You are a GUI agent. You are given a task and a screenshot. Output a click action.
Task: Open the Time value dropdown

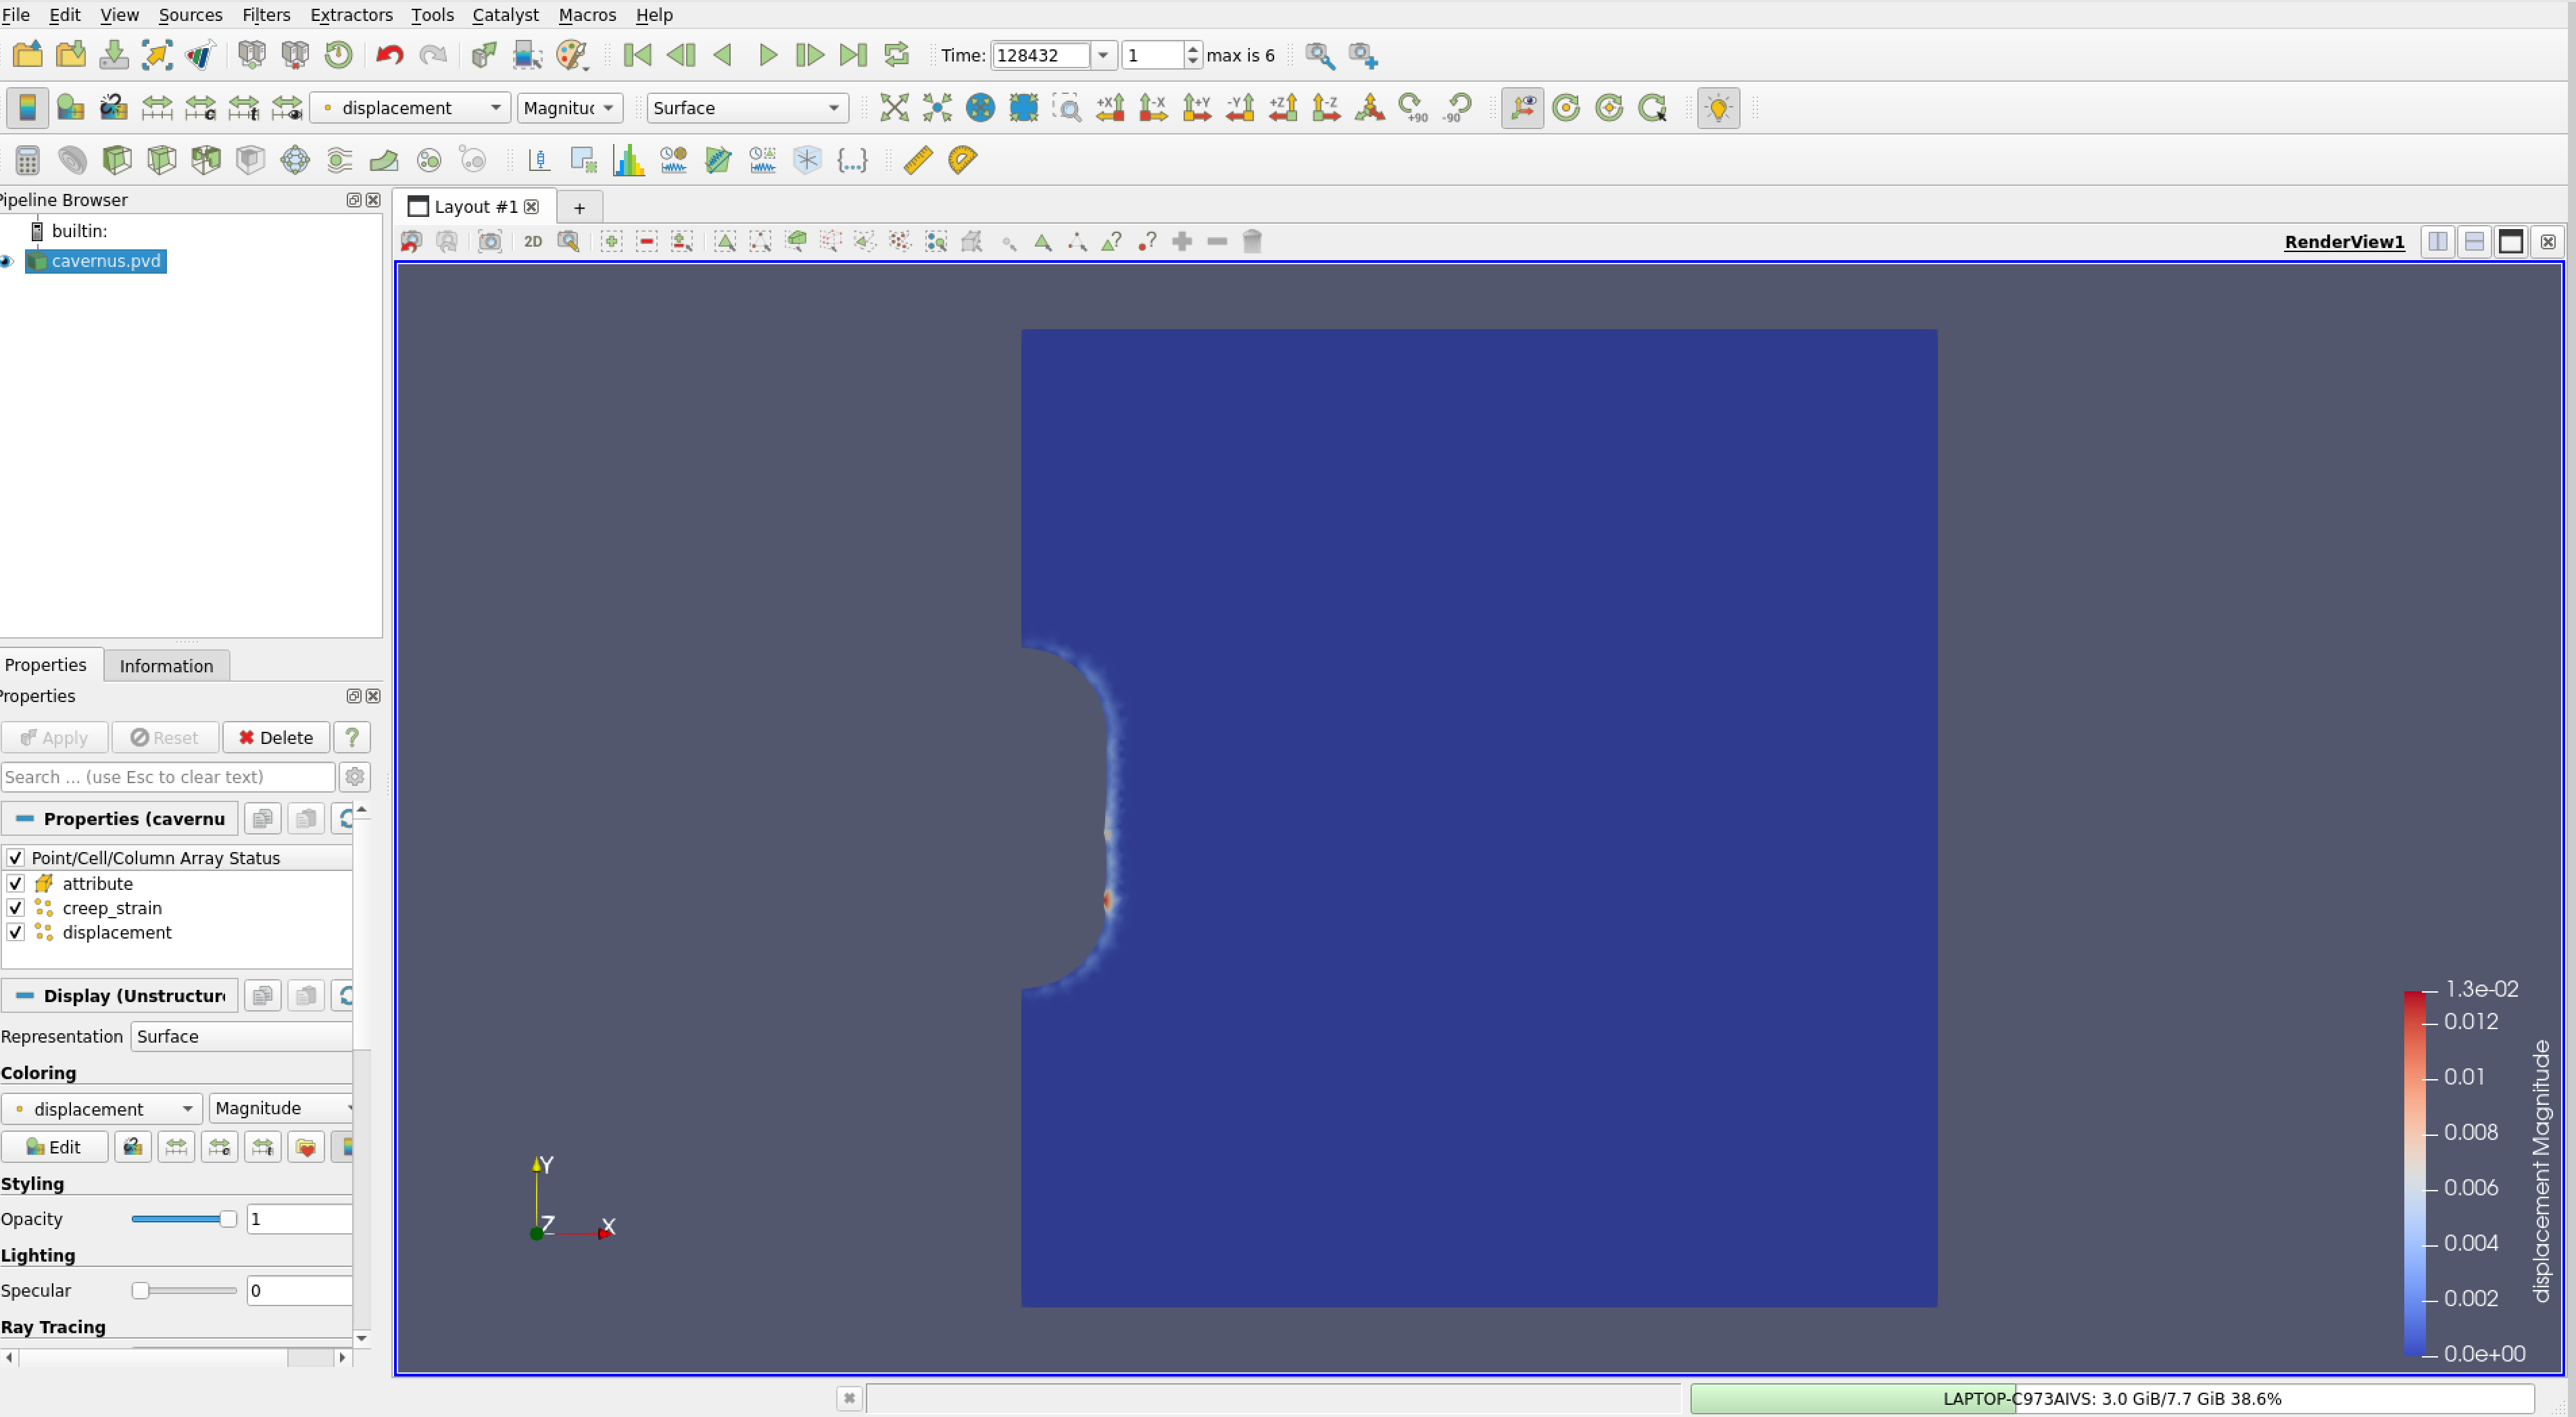coord(1102,55)
